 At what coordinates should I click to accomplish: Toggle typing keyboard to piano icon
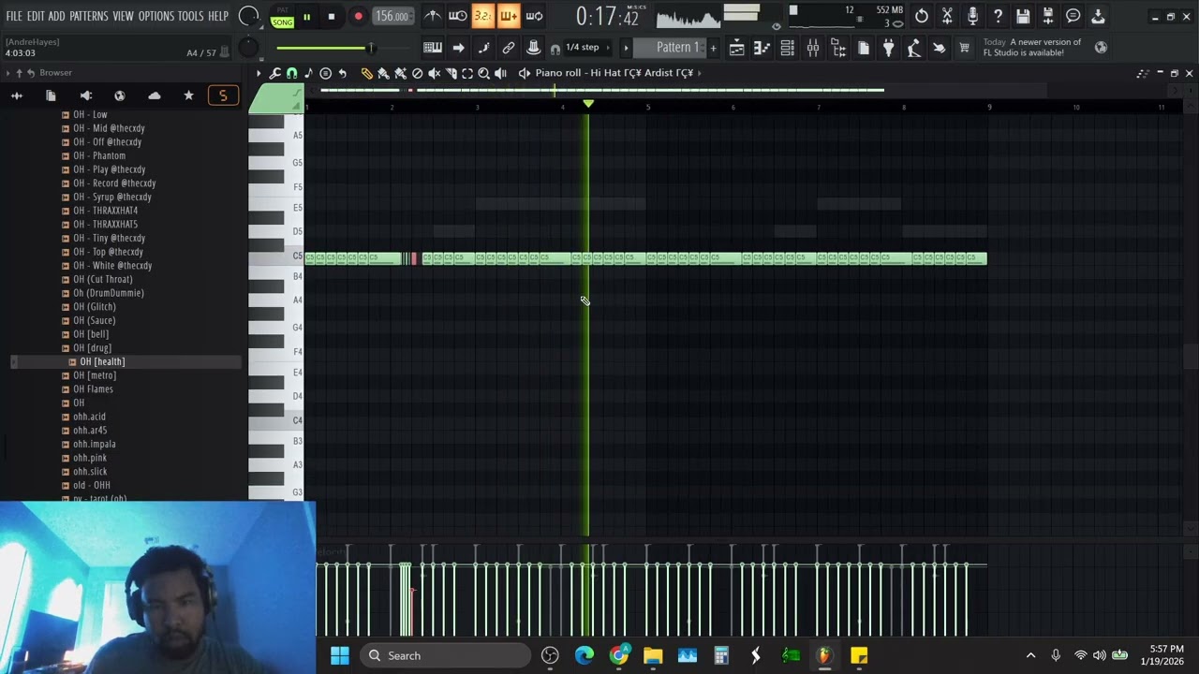click(x=433, y=48)
